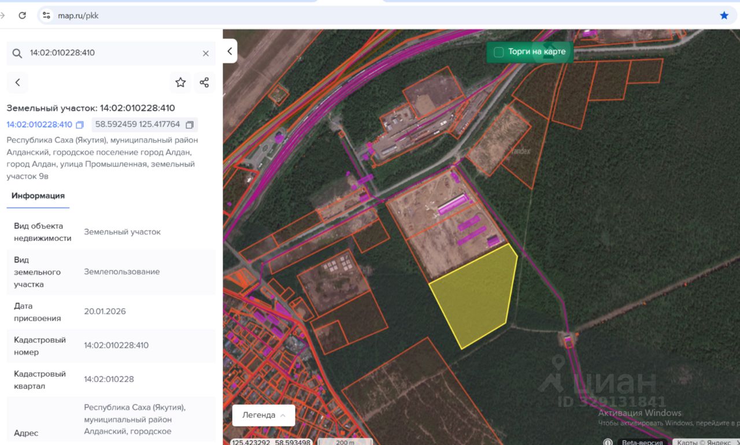Expand the 'Легенда' dropdown
Viewport: 740px width, 445px height.
[264, 415]
